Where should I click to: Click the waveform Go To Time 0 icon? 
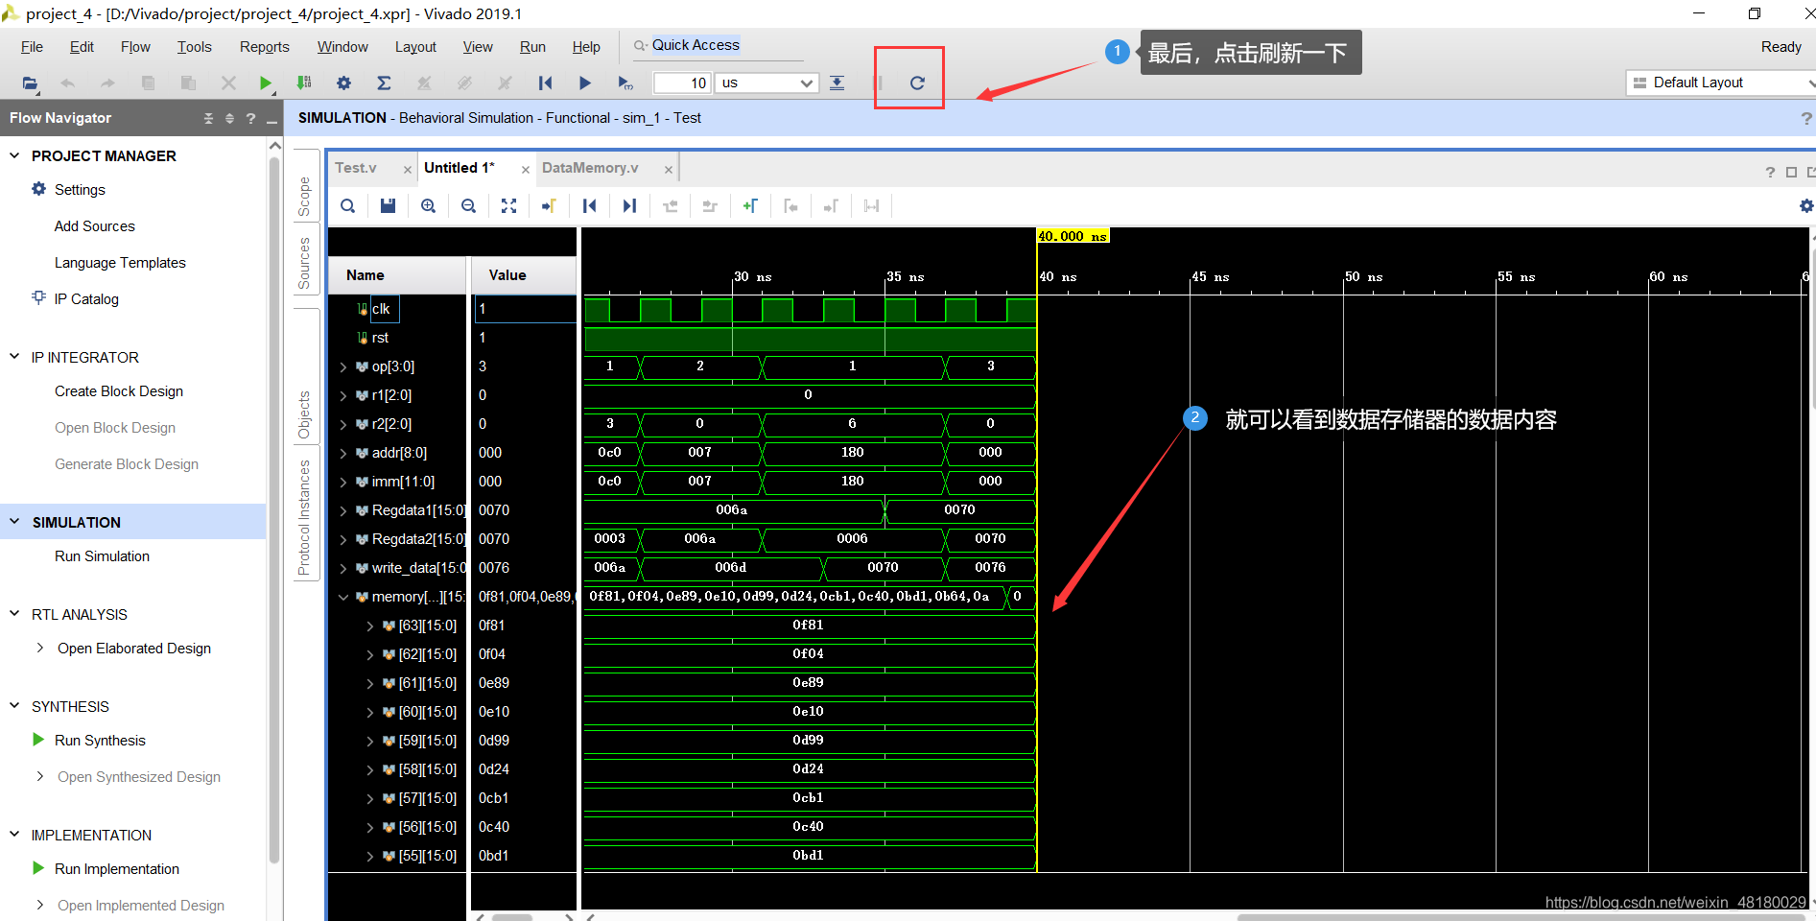click(x=589, y=205)
